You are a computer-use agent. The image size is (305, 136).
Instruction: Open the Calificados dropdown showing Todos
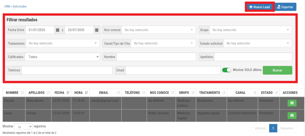point(62,57)
